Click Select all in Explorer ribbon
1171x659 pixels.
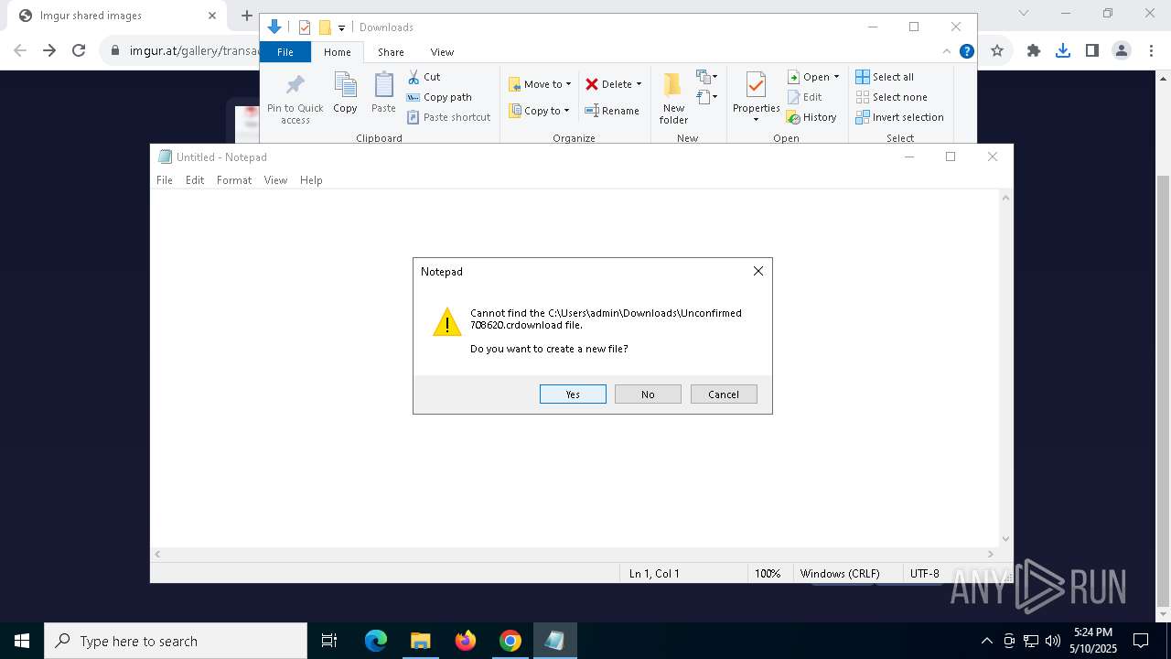point(885,77)
